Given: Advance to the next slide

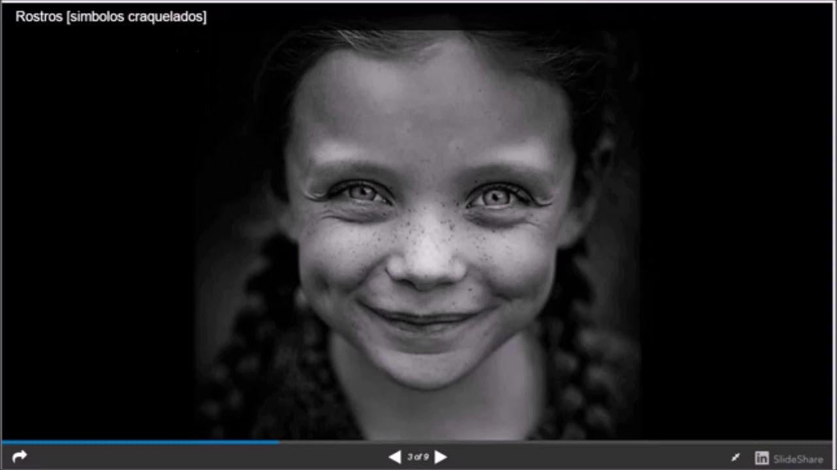Looking at the screenshot, I should point(441,457).
